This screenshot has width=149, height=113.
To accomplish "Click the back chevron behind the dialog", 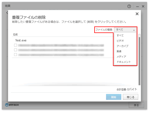I will coord(7,13).
